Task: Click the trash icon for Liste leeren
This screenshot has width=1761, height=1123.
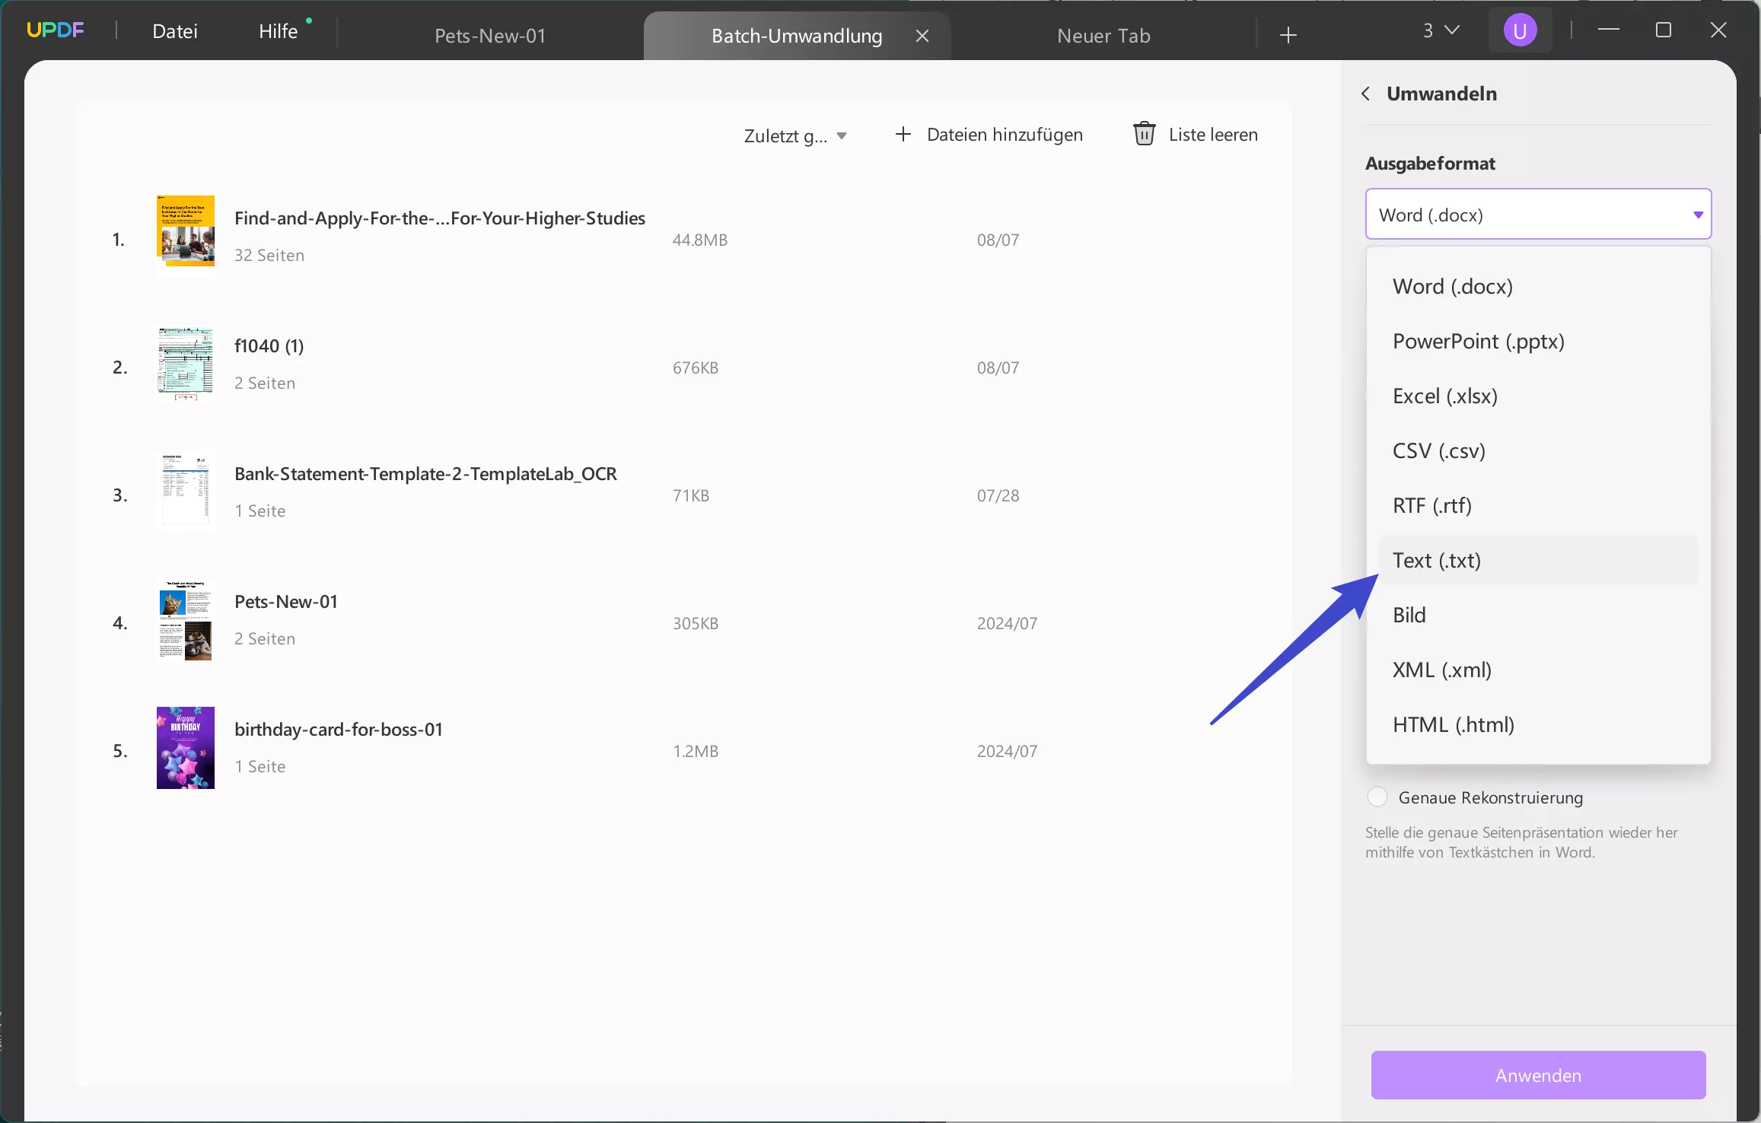Action: coord(1144,134)
